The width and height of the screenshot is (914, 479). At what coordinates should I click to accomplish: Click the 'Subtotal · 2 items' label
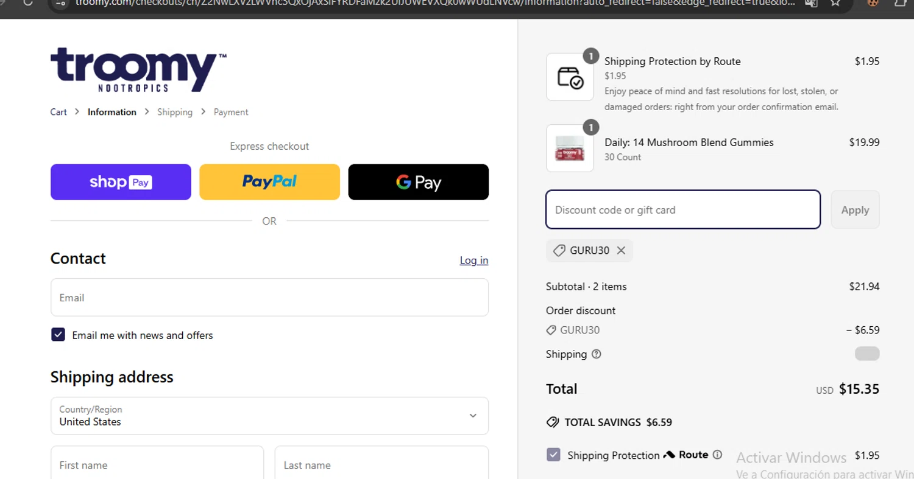(586, 287)
